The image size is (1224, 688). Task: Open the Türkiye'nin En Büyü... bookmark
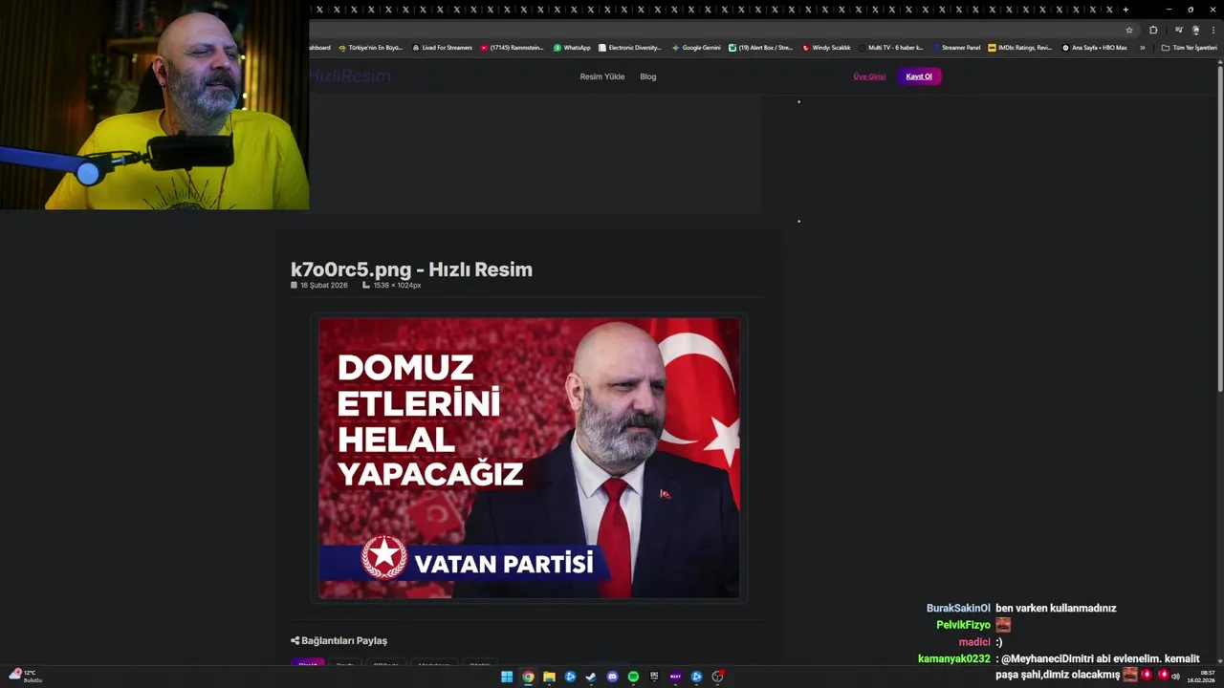tap(370, 47)
